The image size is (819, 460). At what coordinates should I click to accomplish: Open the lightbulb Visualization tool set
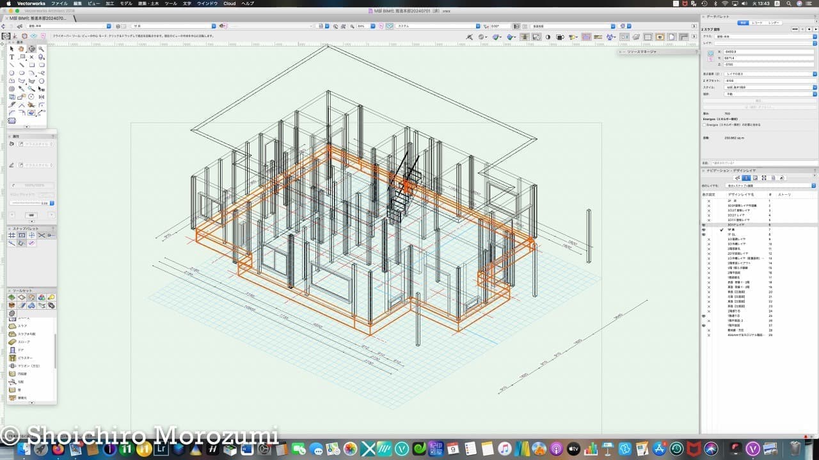(51, 298)
